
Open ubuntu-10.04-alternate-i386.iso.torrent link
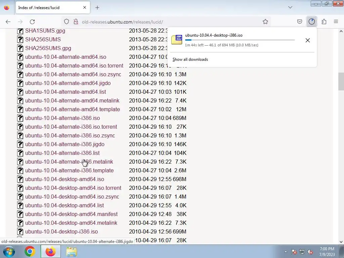click(x=71, y=127)
